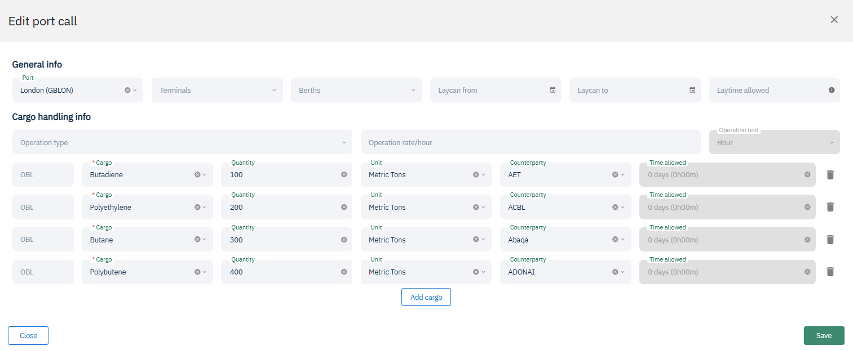Image resolution: width=853 pixels, height=351 pixels.
Task: Delete the Polyethylene cargo row
Action: pyautogui.click(x=830, y=207)
